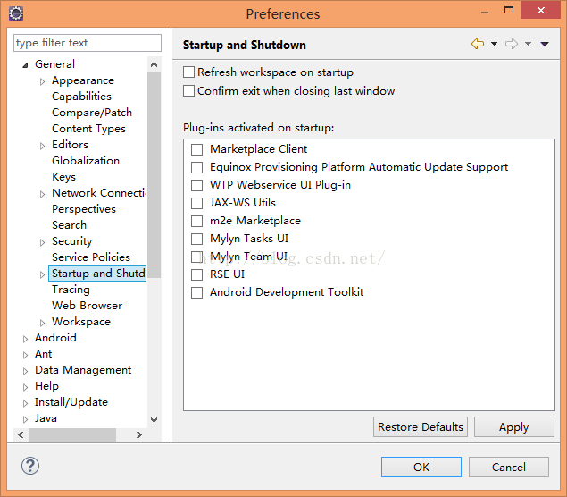Select Keys in the tree
The height and width of the screenshot is (497, 567).
(x=63, y=177)
